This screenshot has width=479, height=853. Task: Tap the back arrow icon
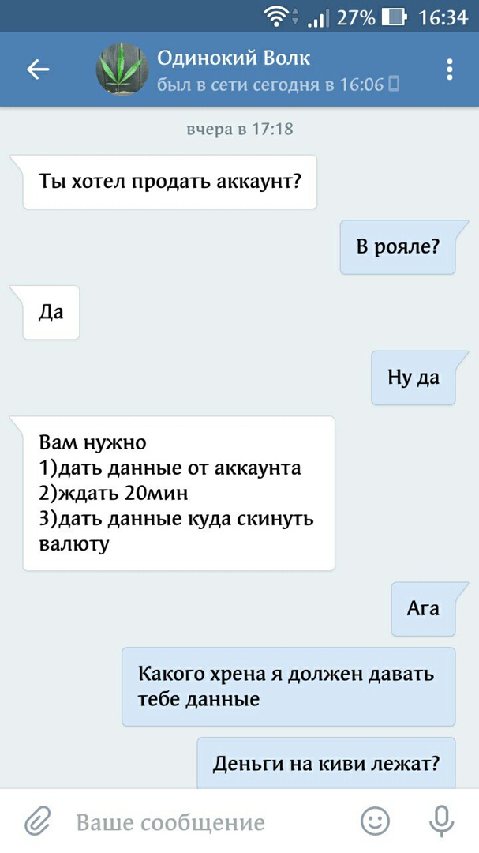tap(38, 70)
